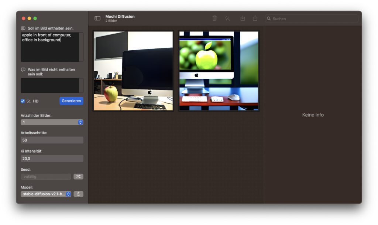
Task: Expand the Modell stable-diffusion dropdown
Action: (46, 194)
